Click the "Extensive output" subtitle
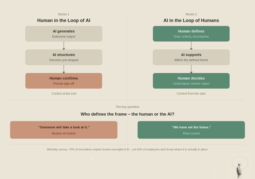Viewport: 255px width, 179px height. pos(64,37)
